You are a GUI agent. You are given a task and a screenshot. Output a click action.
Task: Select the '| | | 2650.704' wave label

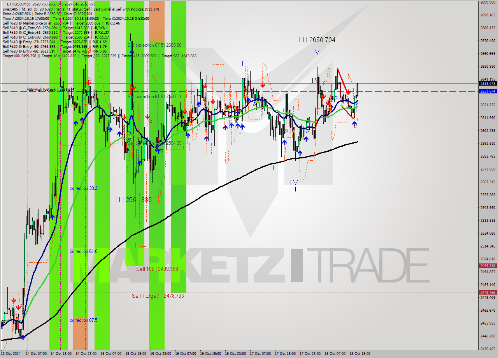(x=317, y=40)
